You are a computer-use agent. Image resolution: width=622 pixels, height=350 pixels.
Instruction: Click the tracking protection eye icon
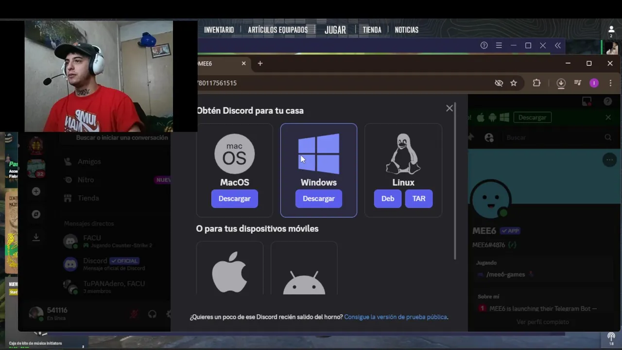pyautogui.click(x=499, y=83)
